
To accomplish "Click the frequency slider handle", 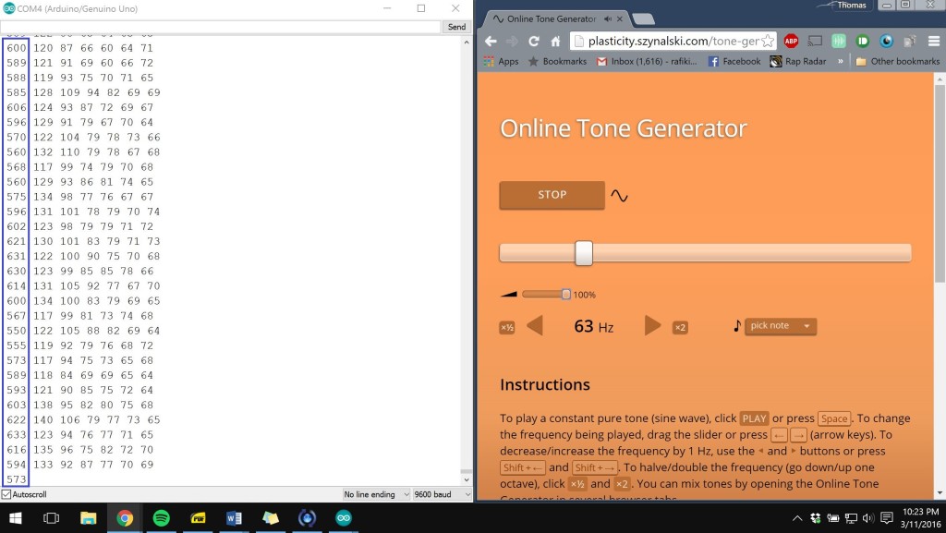I will click(x=584, y=253).
